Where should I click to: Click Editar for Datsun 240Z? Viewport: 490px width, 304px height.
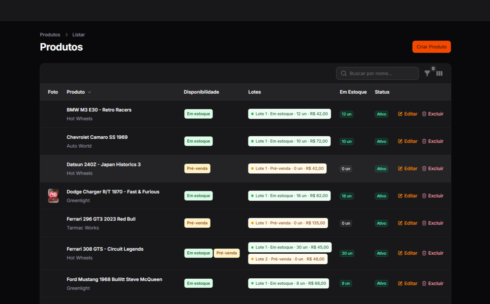pyautogui.click(x=408, y=169)
